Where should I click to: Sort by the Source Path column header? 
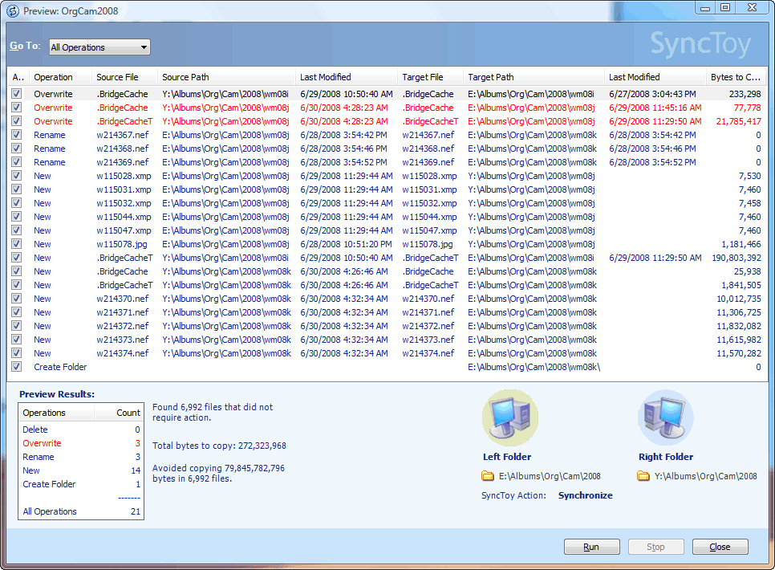227,77
